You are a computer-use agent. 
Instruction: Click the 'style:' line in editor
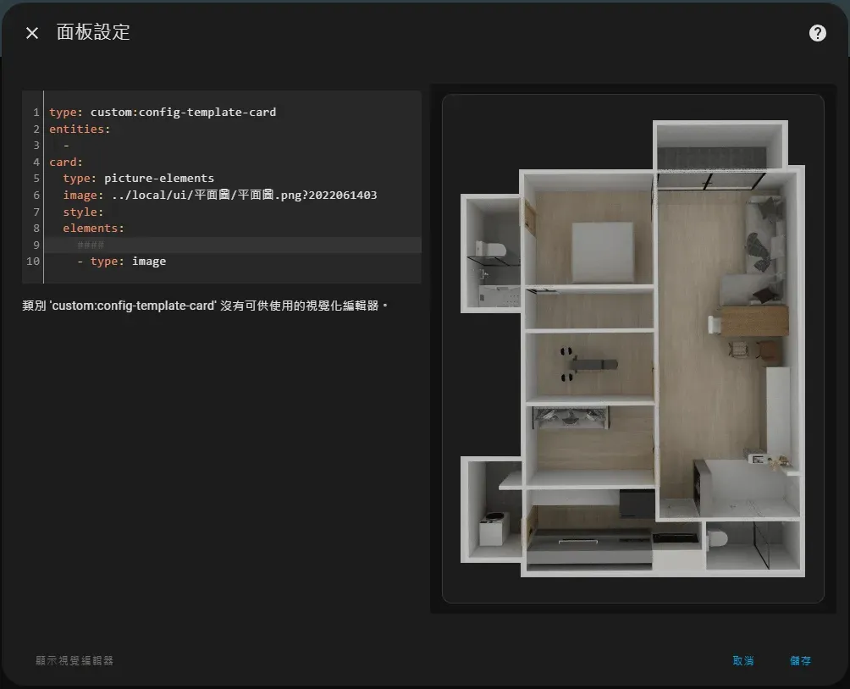pyautogui.click(x=83, y=212)
